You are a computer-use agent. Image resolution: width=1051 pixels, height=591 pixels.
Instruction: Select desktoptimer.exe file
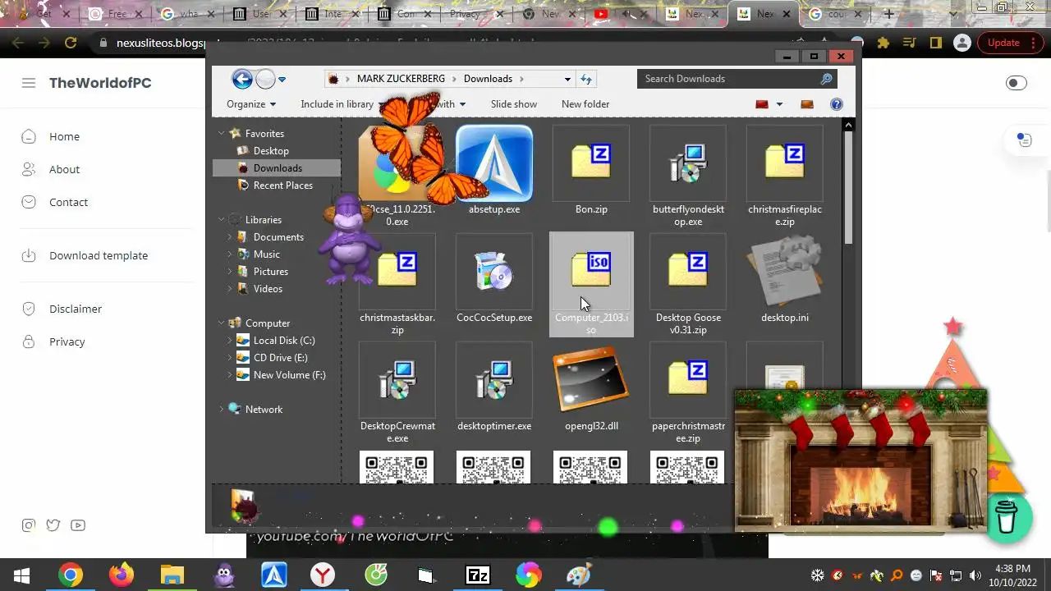[494, 387]
